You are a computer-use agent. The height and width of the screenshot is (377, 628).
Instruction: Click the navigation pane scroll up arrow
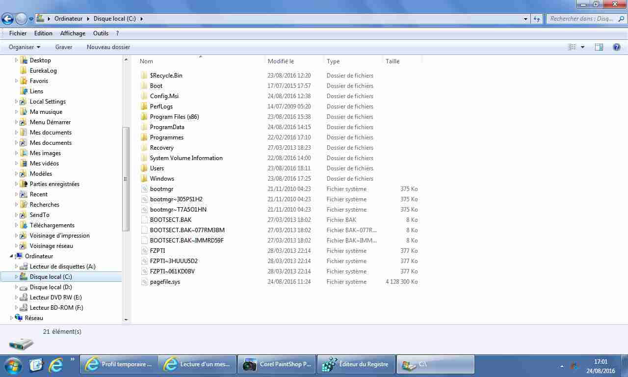coord(126,59)
